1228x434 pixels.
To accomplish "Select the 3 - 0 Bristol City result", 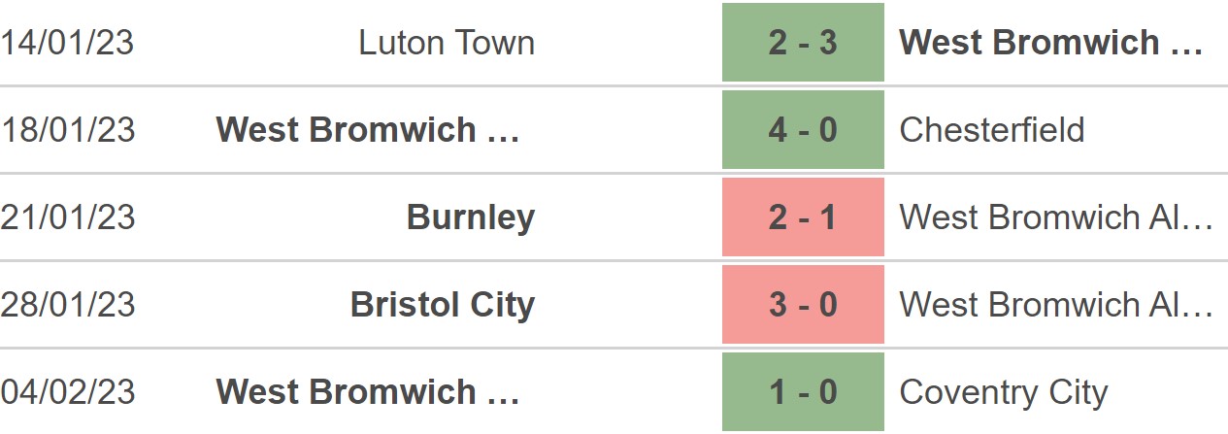I will [803, 304].
